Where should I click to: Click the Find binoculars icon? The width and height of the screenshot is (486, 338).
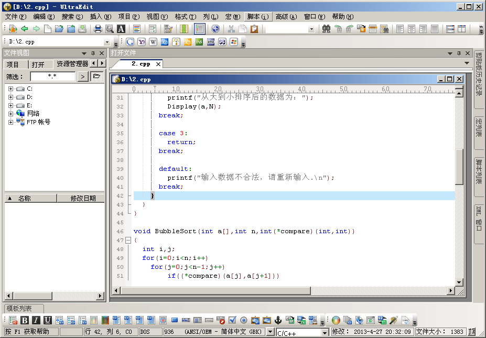click(x=327, y=29)
